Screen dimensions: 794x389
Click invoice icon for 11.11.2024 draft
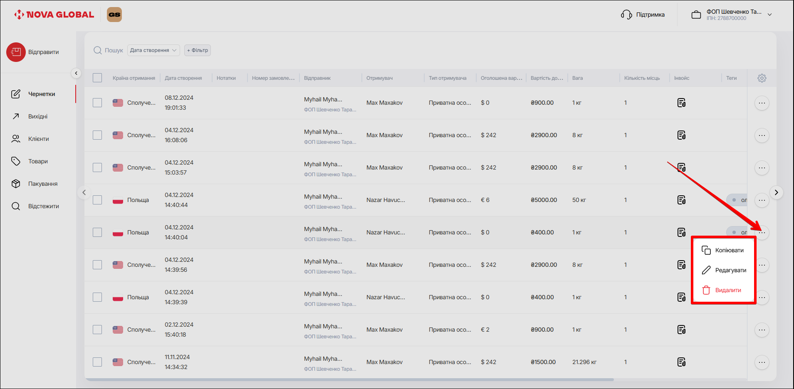(x=681, y=362)
